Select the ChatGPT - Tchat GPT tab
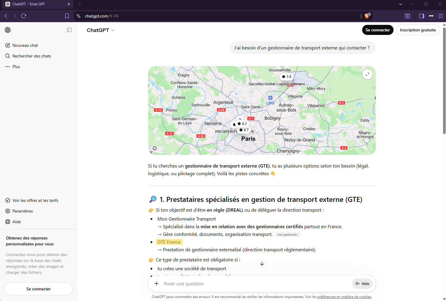Screen dimensions: 446x301 pos(38,4)
